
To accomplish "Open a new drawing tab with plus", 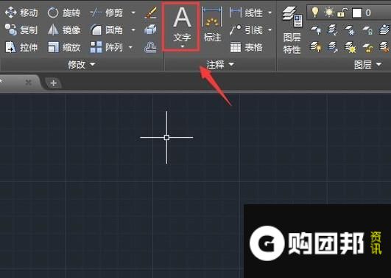I will pyautogui.click(x=53, y=83).
